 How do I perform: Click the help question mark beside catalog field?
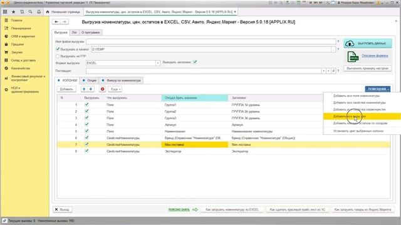(x=338, y=49)
